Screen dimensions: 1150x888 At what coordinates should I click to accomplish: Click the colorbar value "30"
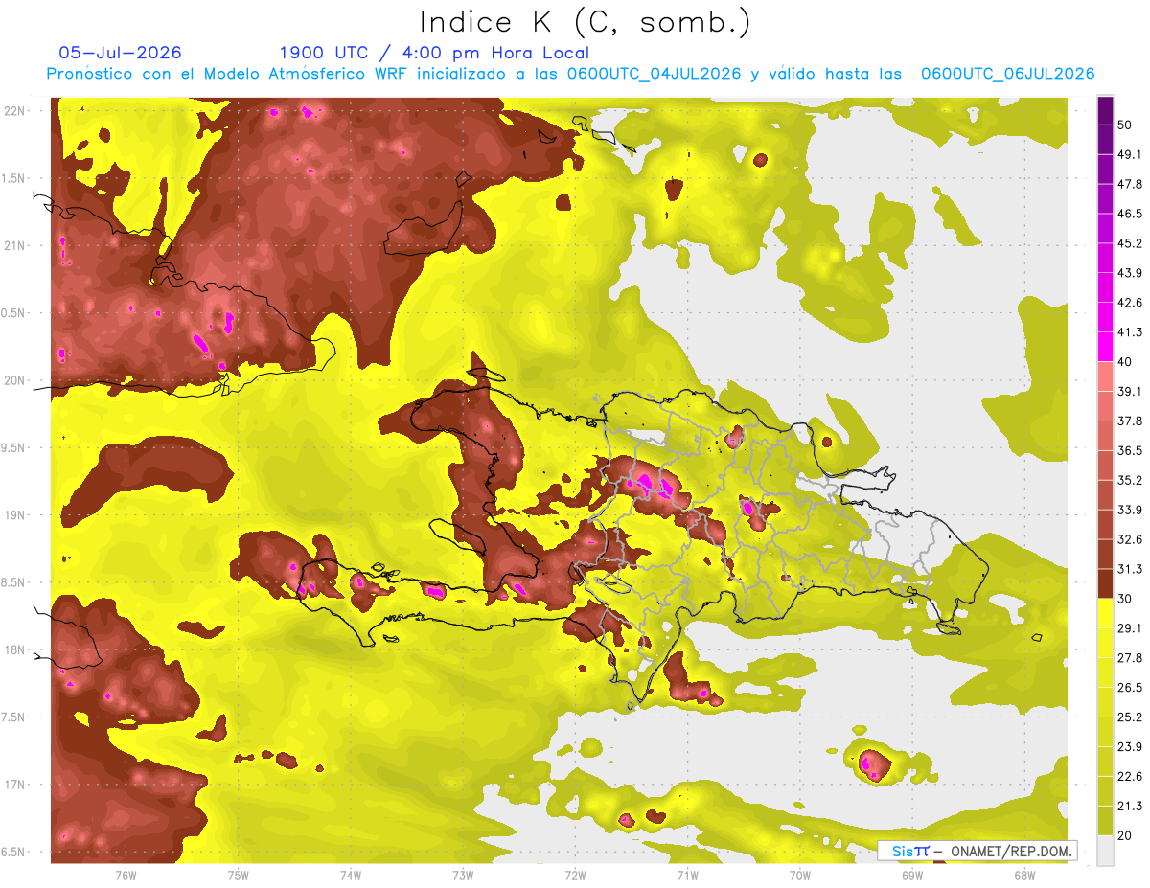[x=1126, y=599]
